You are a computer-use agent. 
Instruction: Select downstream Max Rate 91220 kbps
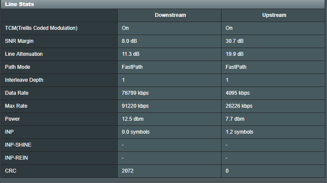(x=135, y=106)
